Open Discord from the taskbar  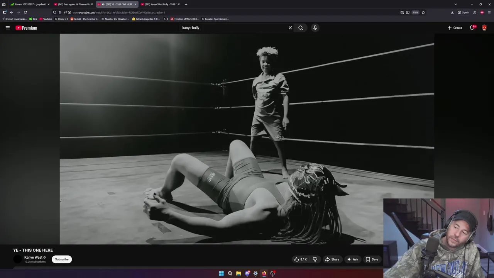[x=247, y=273]
